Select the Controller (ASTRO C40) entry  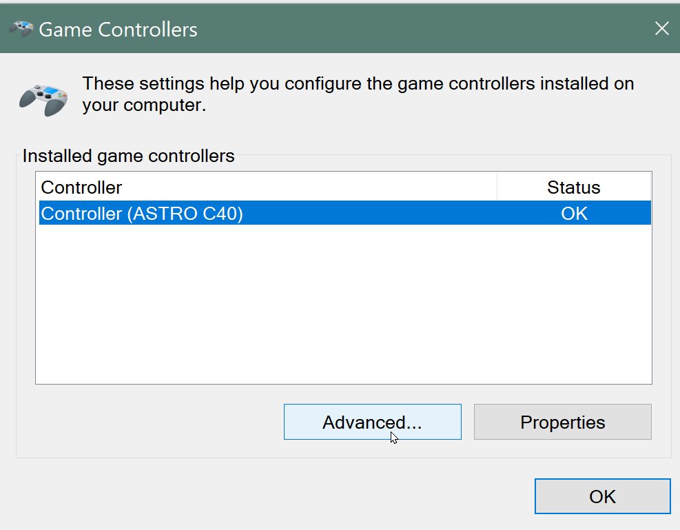click(x=142, y=214)
